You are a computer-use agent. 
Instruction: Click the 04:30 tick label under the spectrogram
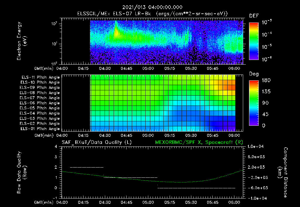coord(105,68)
